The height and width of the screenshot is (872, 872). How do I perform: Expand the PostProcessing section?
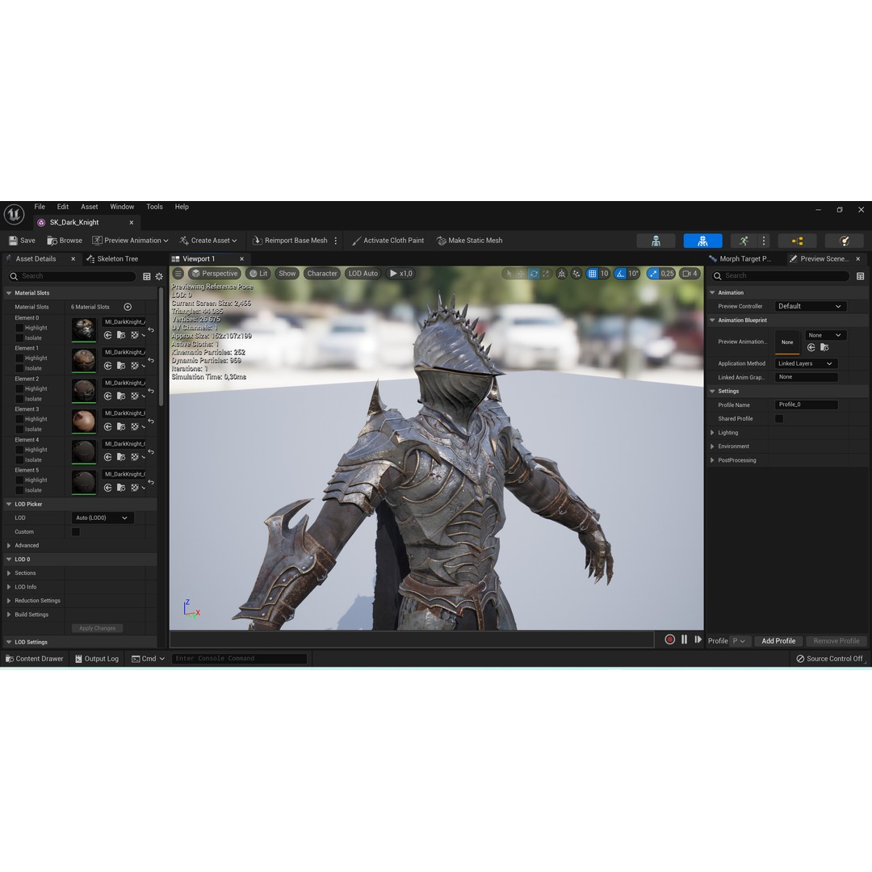click(712, 460)
